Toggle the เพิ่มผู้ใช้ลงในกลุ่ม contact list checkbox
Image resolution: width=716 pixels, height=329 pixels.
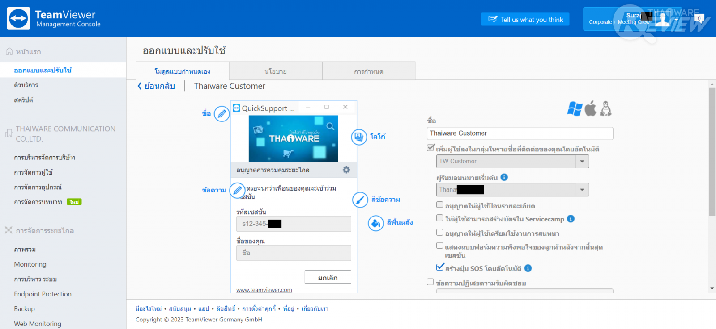(x=430, y=148)
